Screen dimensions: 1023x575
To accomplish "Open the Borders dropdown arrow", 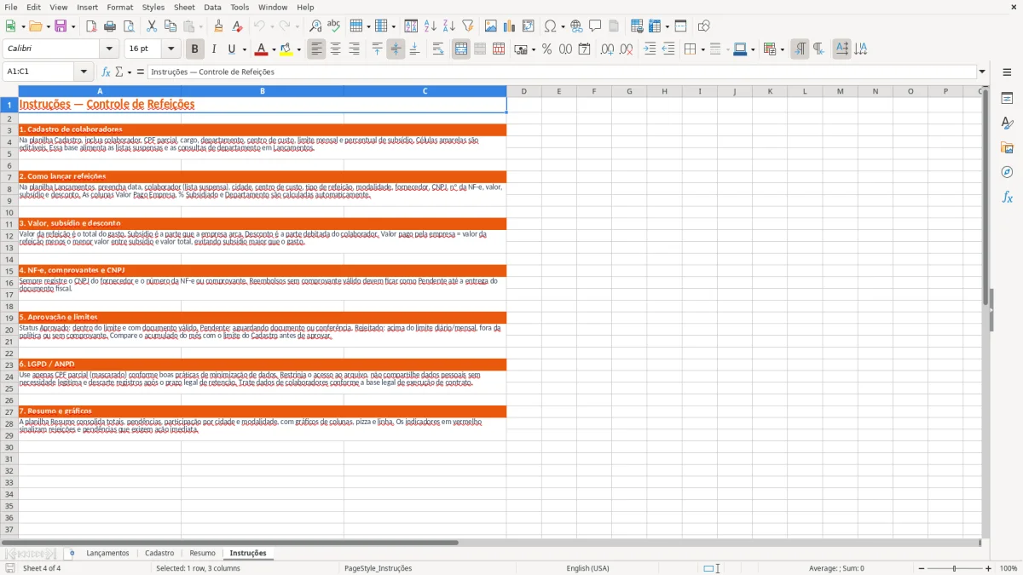I will coord(702,49).
